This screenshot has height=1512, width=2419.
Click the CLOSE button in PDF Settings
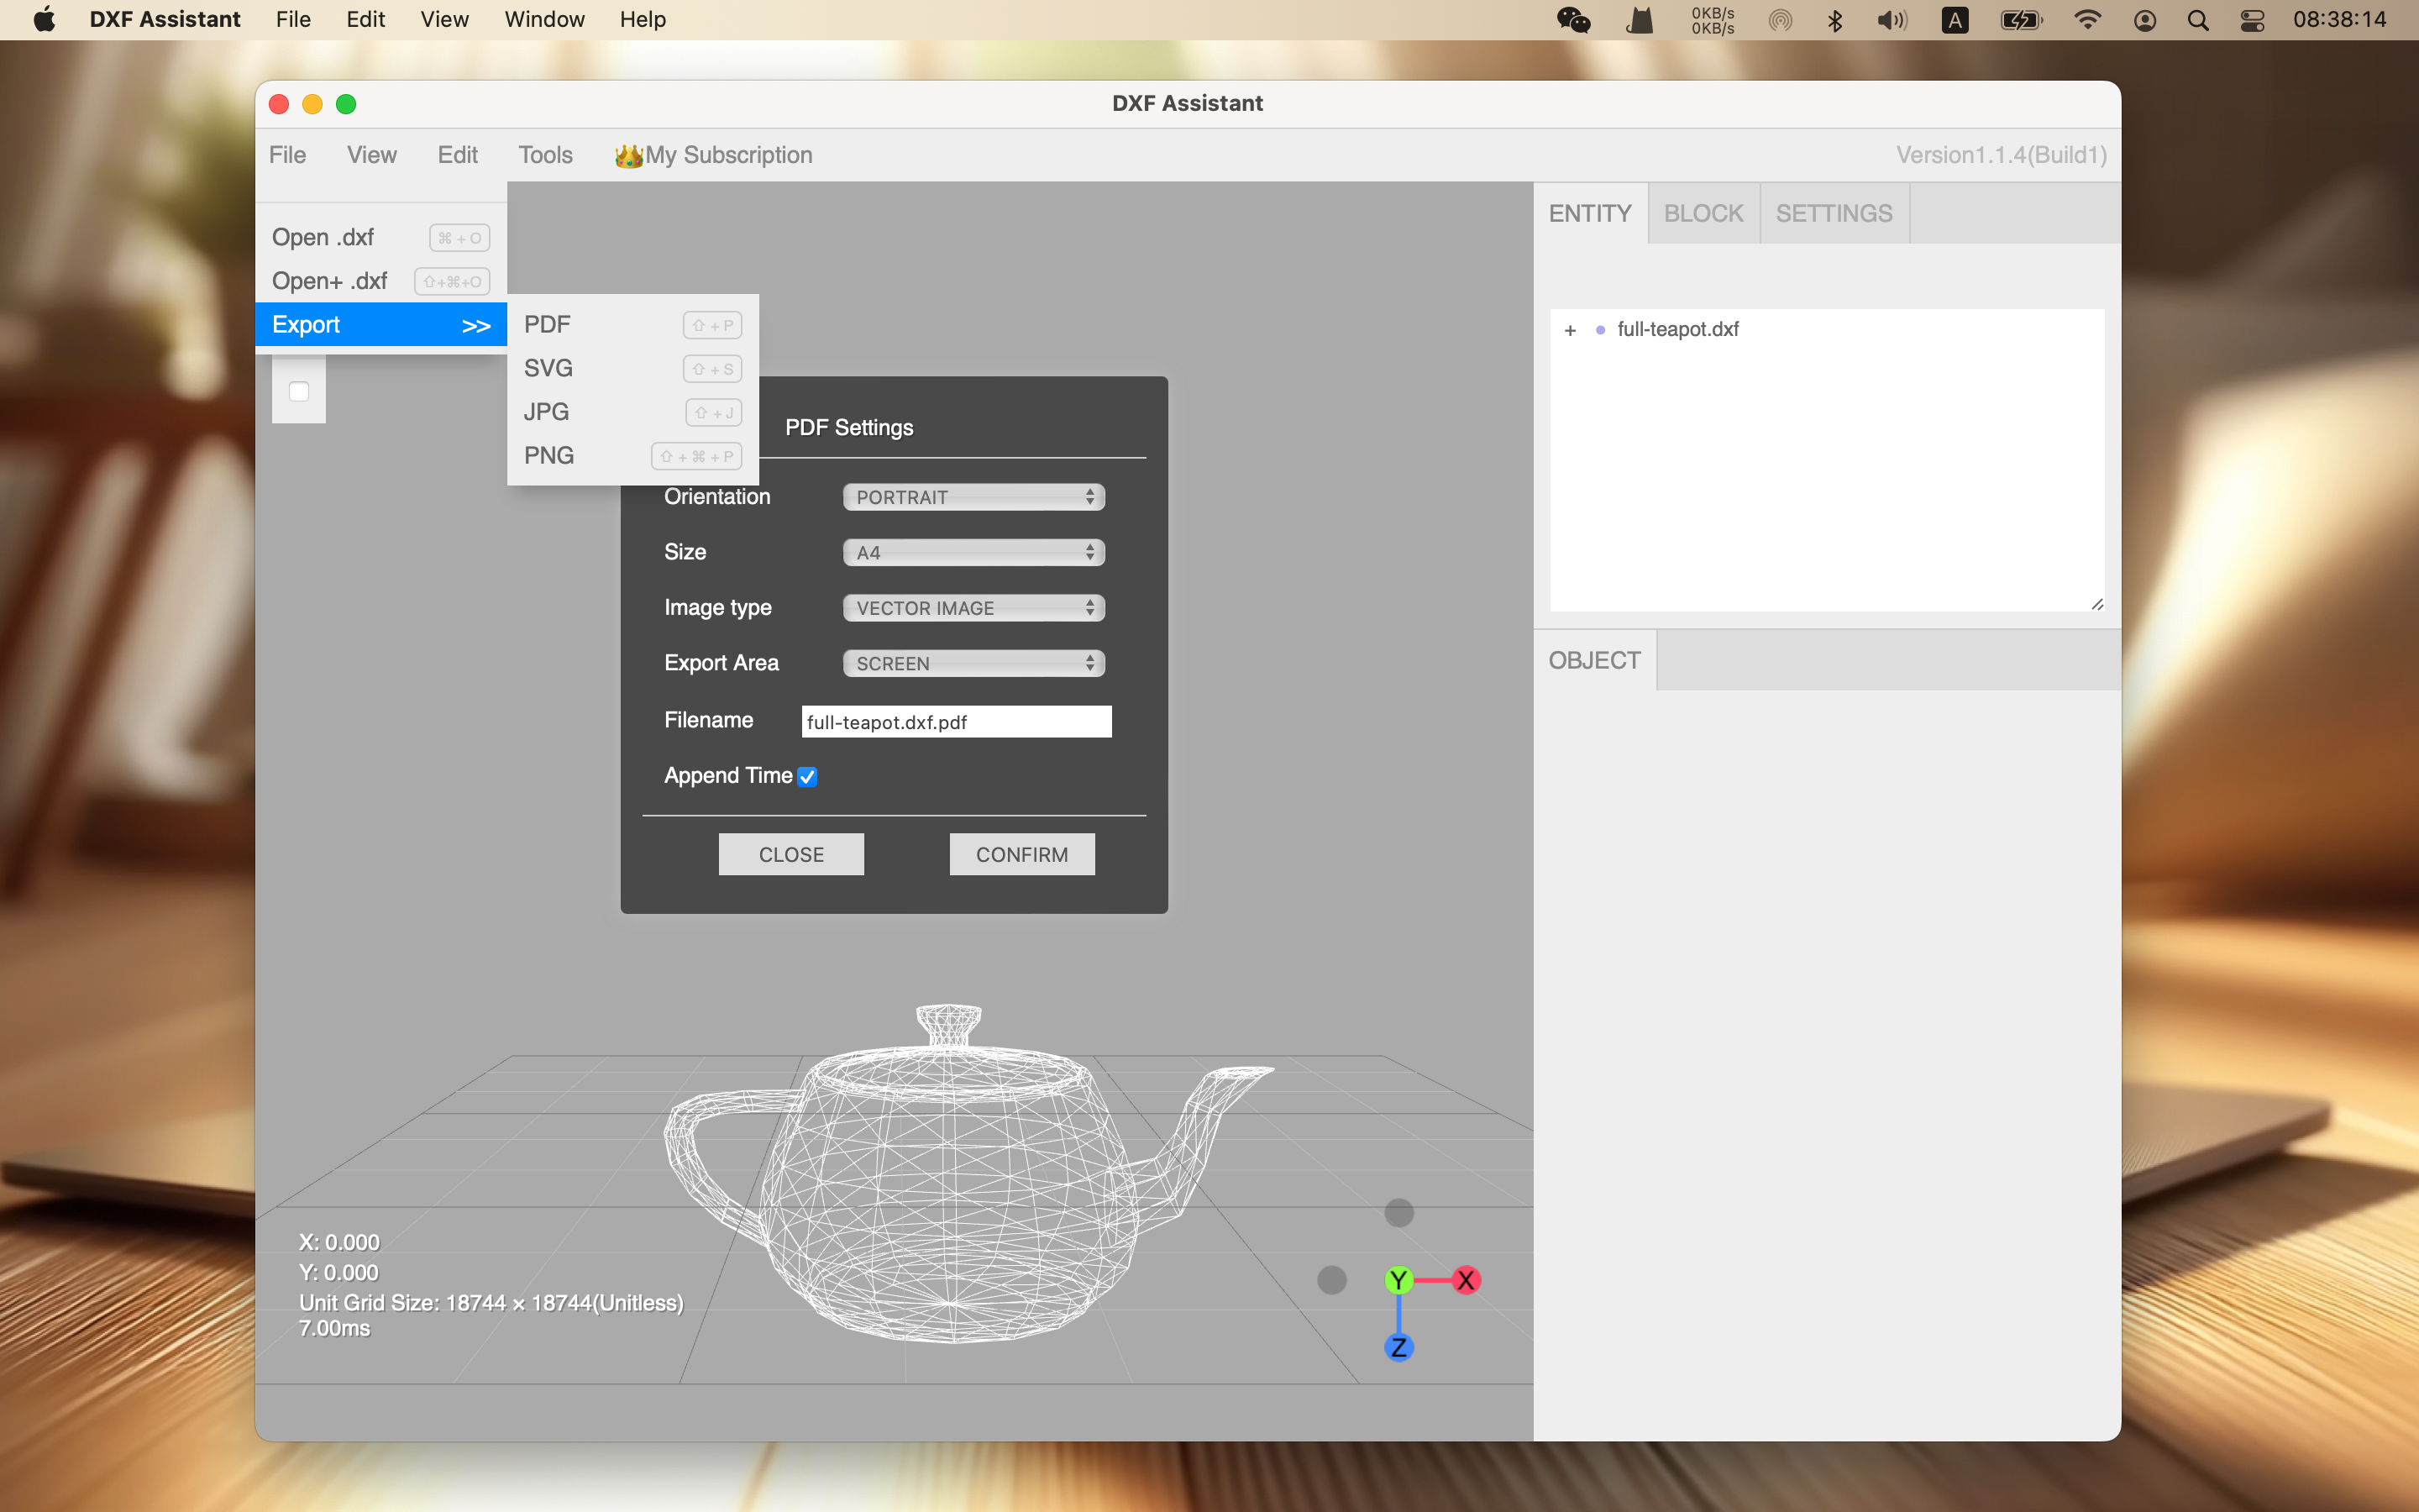coord(792,855)
